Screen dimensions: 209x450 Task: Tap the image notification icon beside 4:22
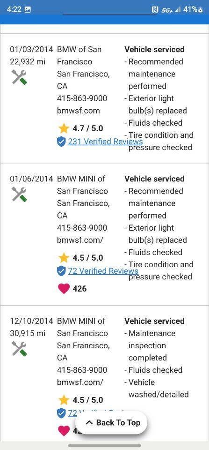point(28,9)
